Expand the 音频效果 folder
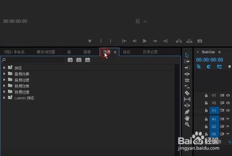This screenshot has width=232, height=156. point(4,74)
